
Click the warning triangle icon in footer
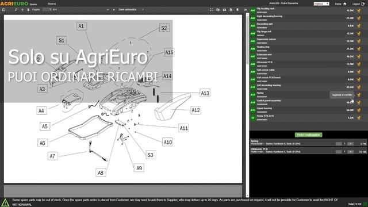click(x=5, y=202)
